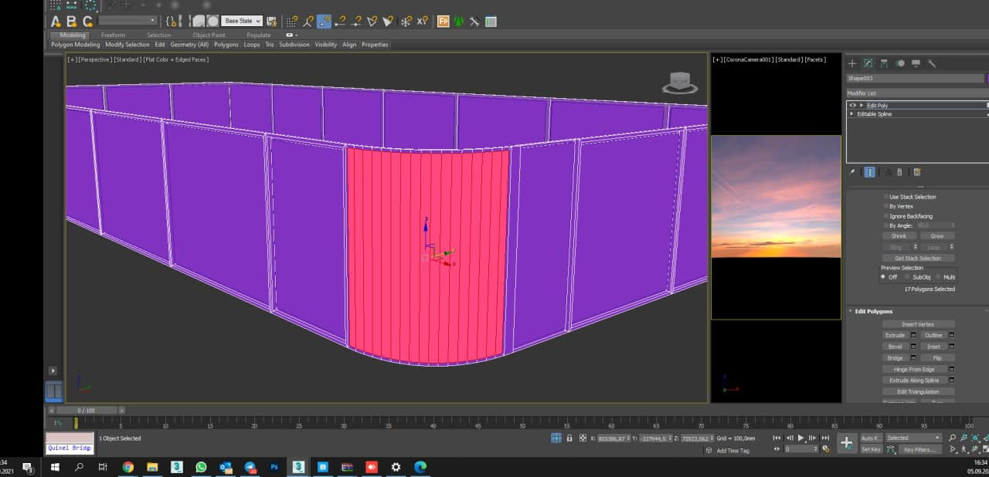The height and width of the screenshot is (477, 989).
Task: Click the Extrude button
Action: [895, 336]
